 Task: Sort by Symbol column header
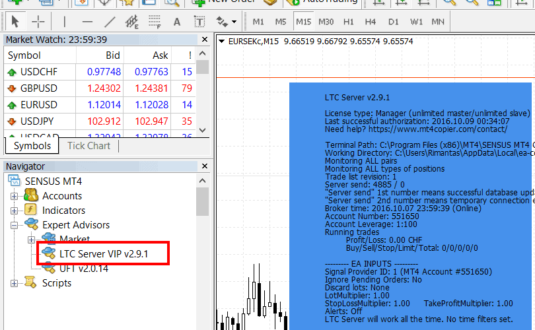click(x=40, y=55)
